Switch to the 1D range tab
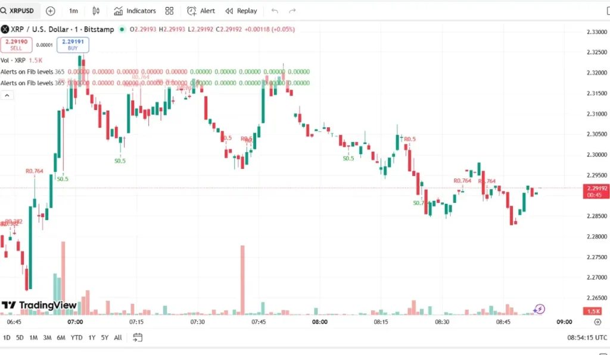 (6, 337)
